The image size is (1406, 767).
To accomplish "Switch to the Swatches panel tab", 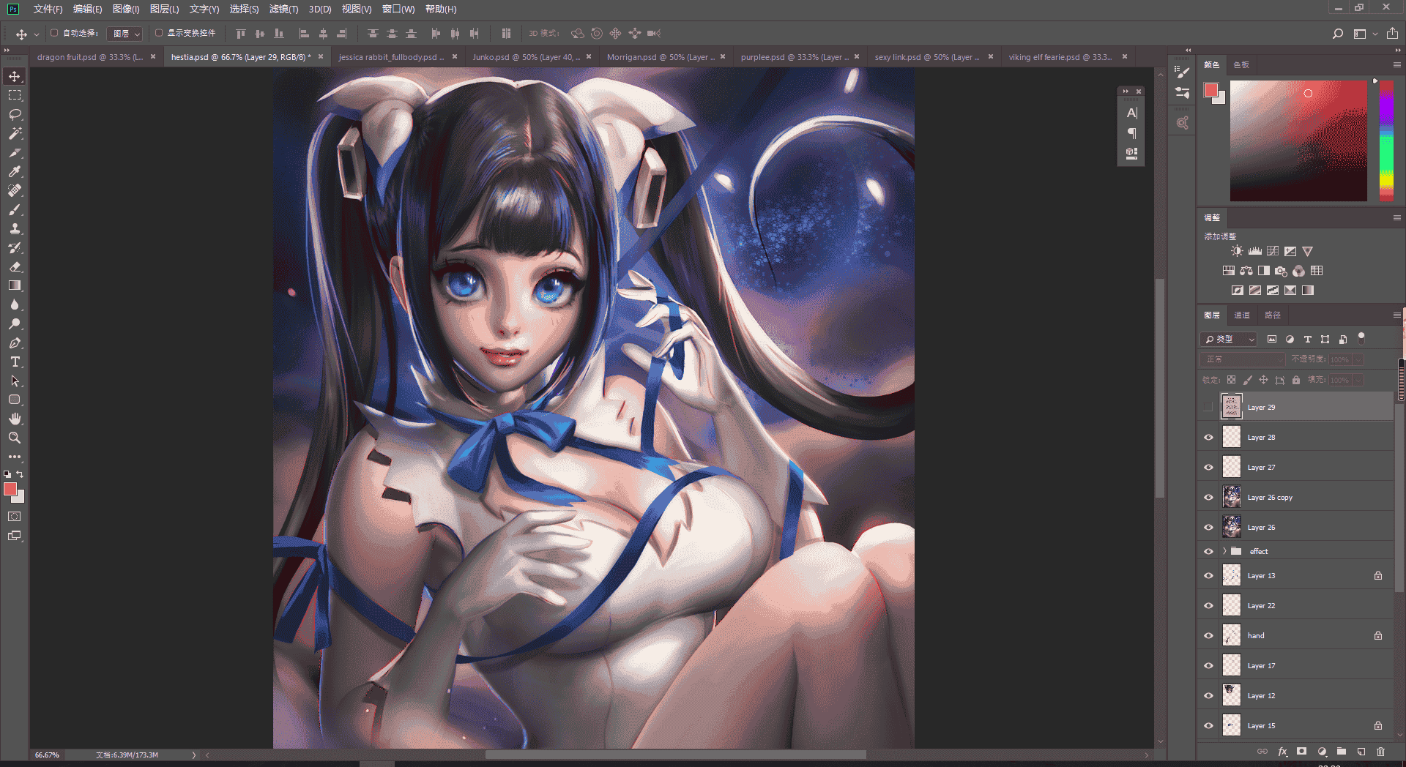I will (x=1241, y=65).
